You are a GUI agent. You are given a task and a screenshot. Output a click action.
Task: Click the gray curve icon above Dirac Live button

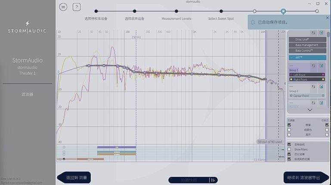click(313, 33)
